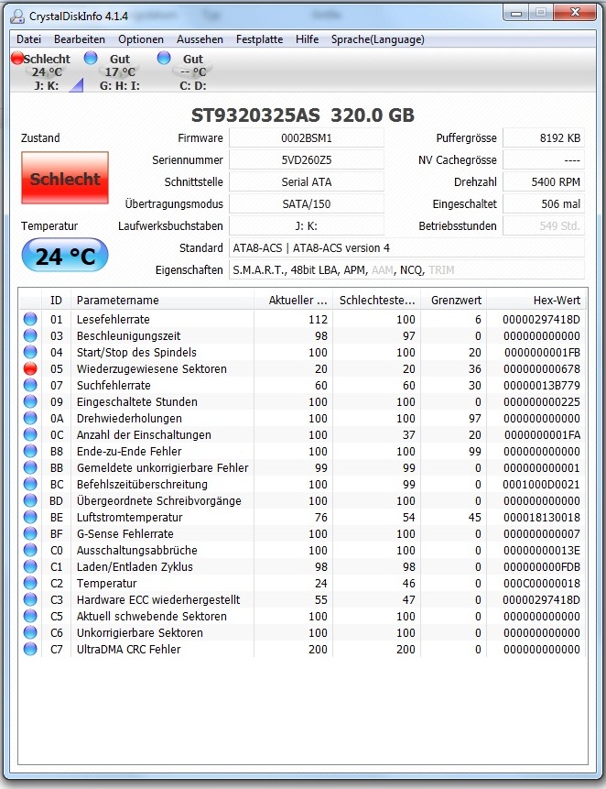This screenshot has width=606, height=789.
Task: Click the Standard field ATA8-ACS
Action: click(407, 247)
